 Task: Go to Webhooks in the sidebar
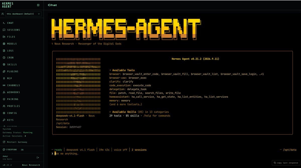[x=22, y=92]
